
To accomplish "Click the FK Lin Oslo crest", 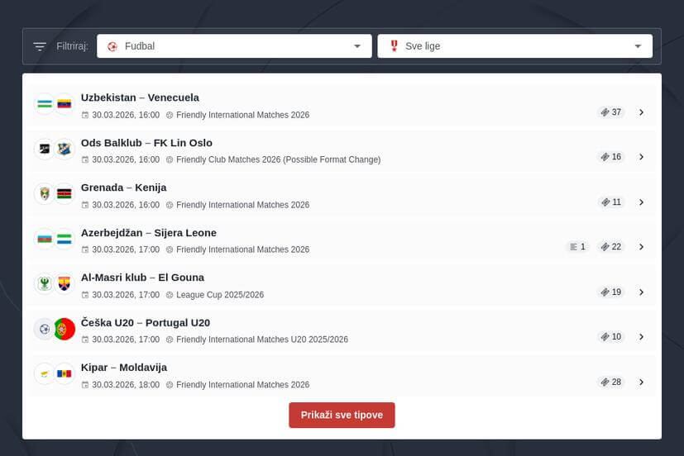I will tap(64, 150).
